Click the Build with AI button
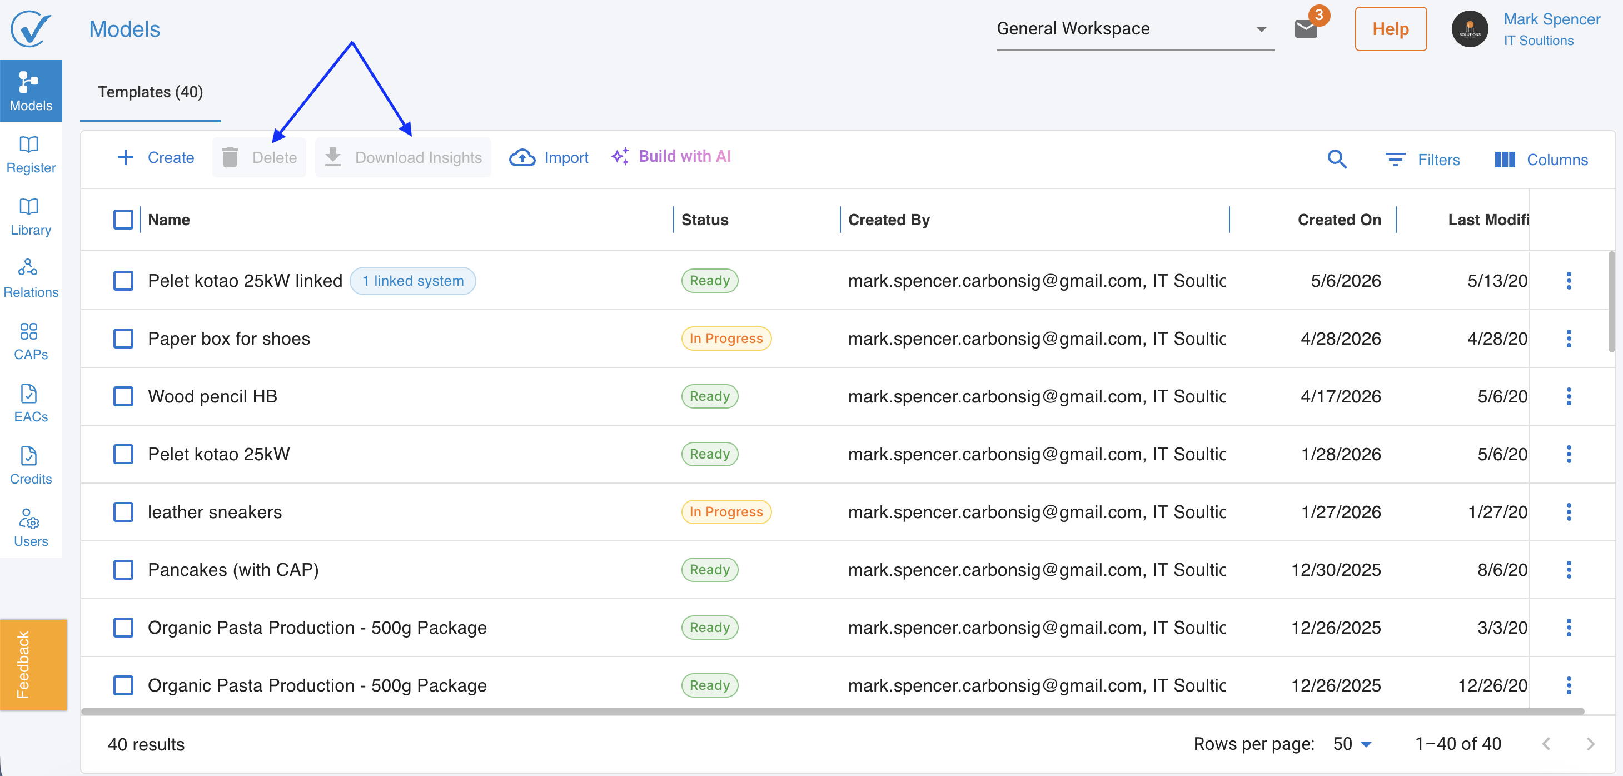1623x776 pixels. click(x=671, y=156)
